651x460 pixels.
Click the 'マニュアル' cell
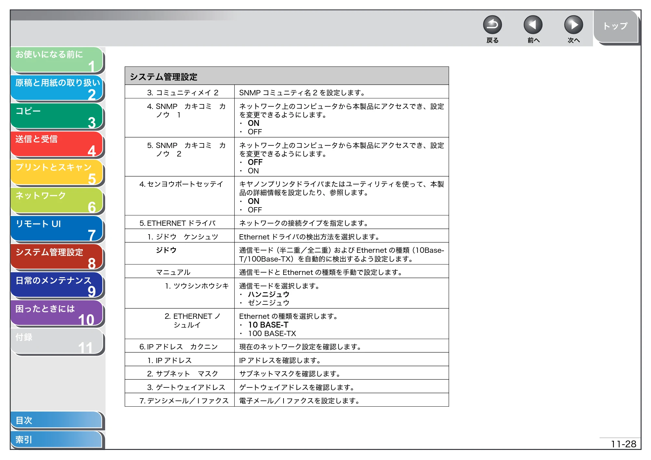[180, 272]
